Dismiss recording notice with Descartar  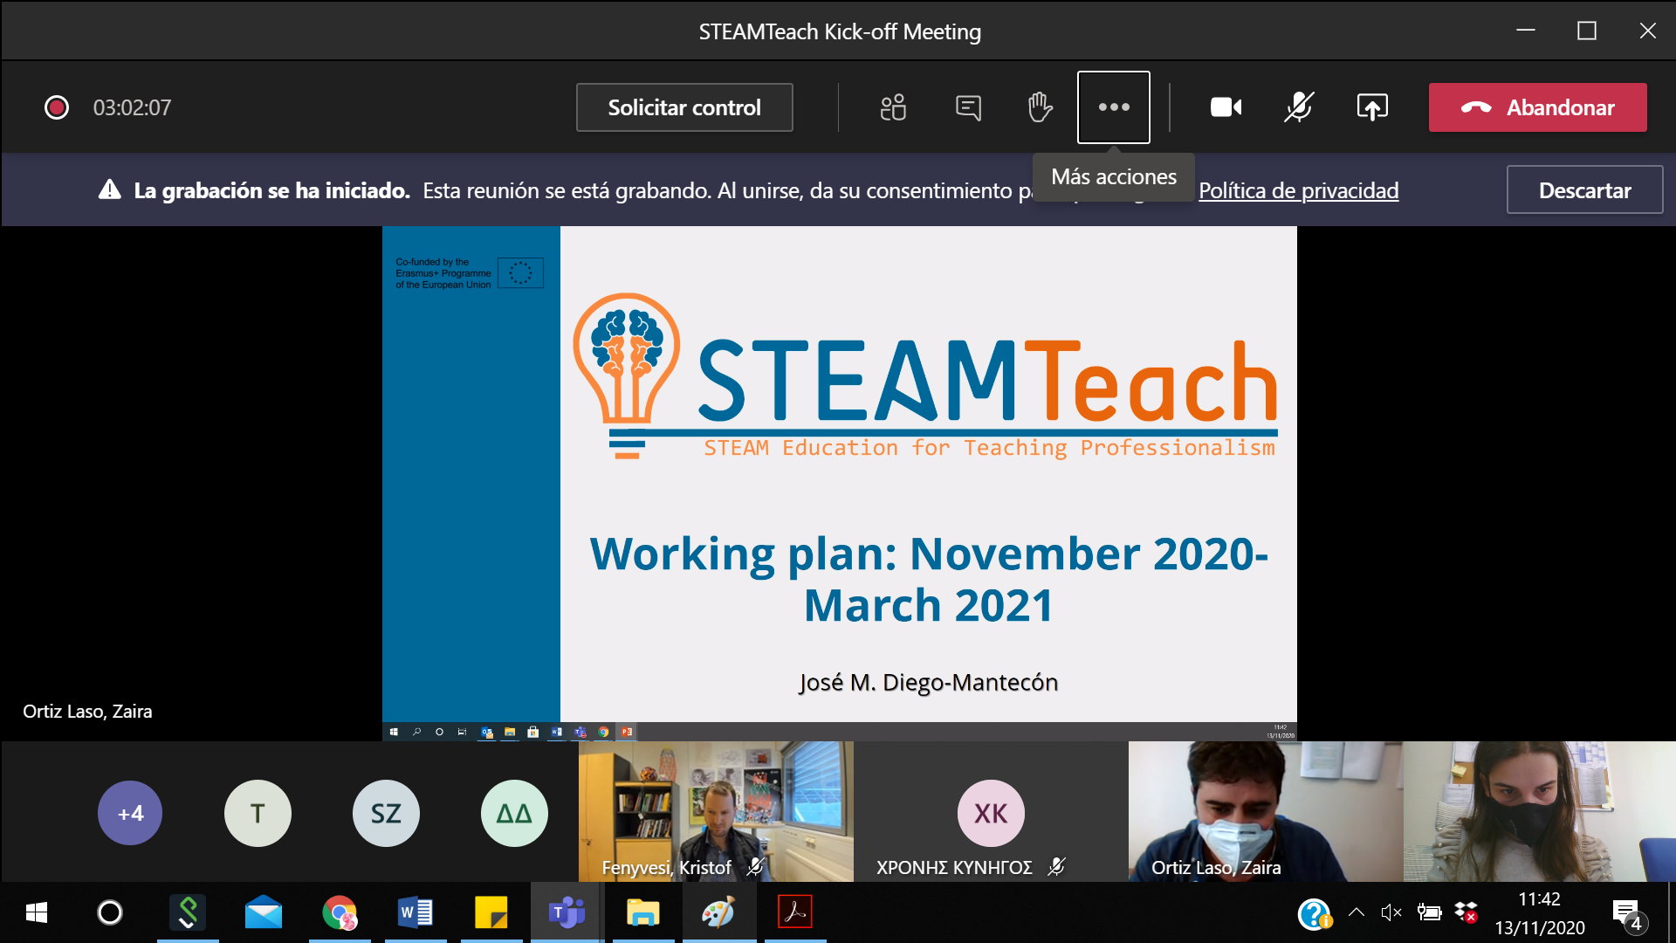pyautogui.click(x=1583, y=189)
